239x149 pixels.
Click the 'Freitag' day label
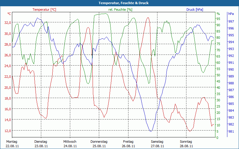click(x=128, y=142)
